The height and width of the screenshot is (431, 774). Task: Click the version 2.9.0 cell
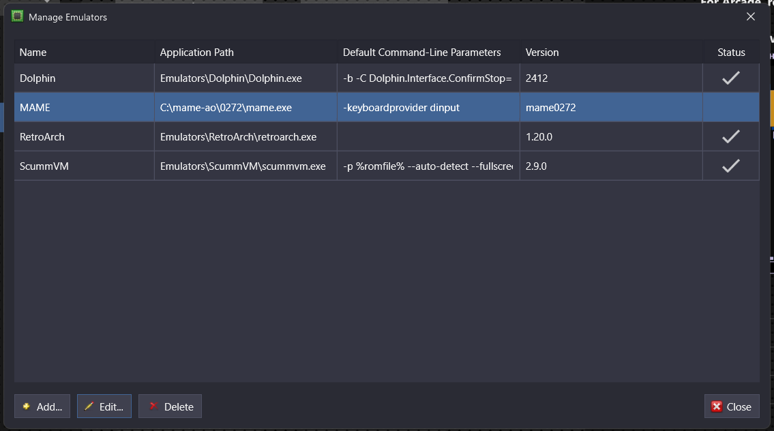tap(611, 166)
